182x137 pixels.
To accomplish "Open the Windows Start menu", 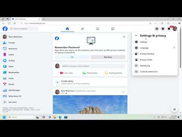I will click(x=4, y=117).
